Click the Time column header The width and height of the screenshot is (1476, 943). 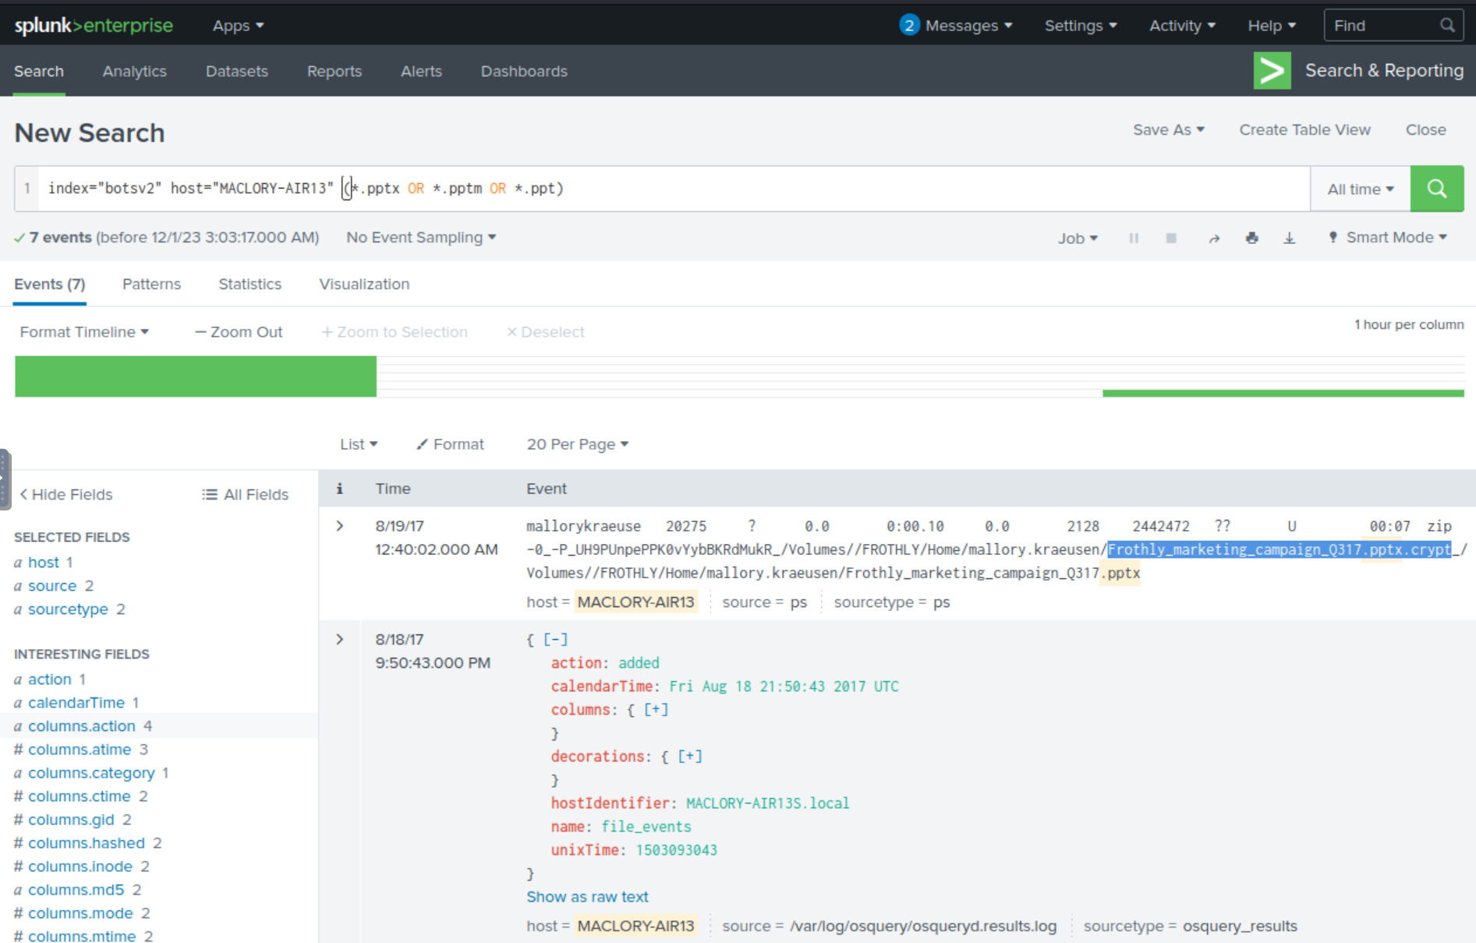pyautogui.click(x=393, y=489)
